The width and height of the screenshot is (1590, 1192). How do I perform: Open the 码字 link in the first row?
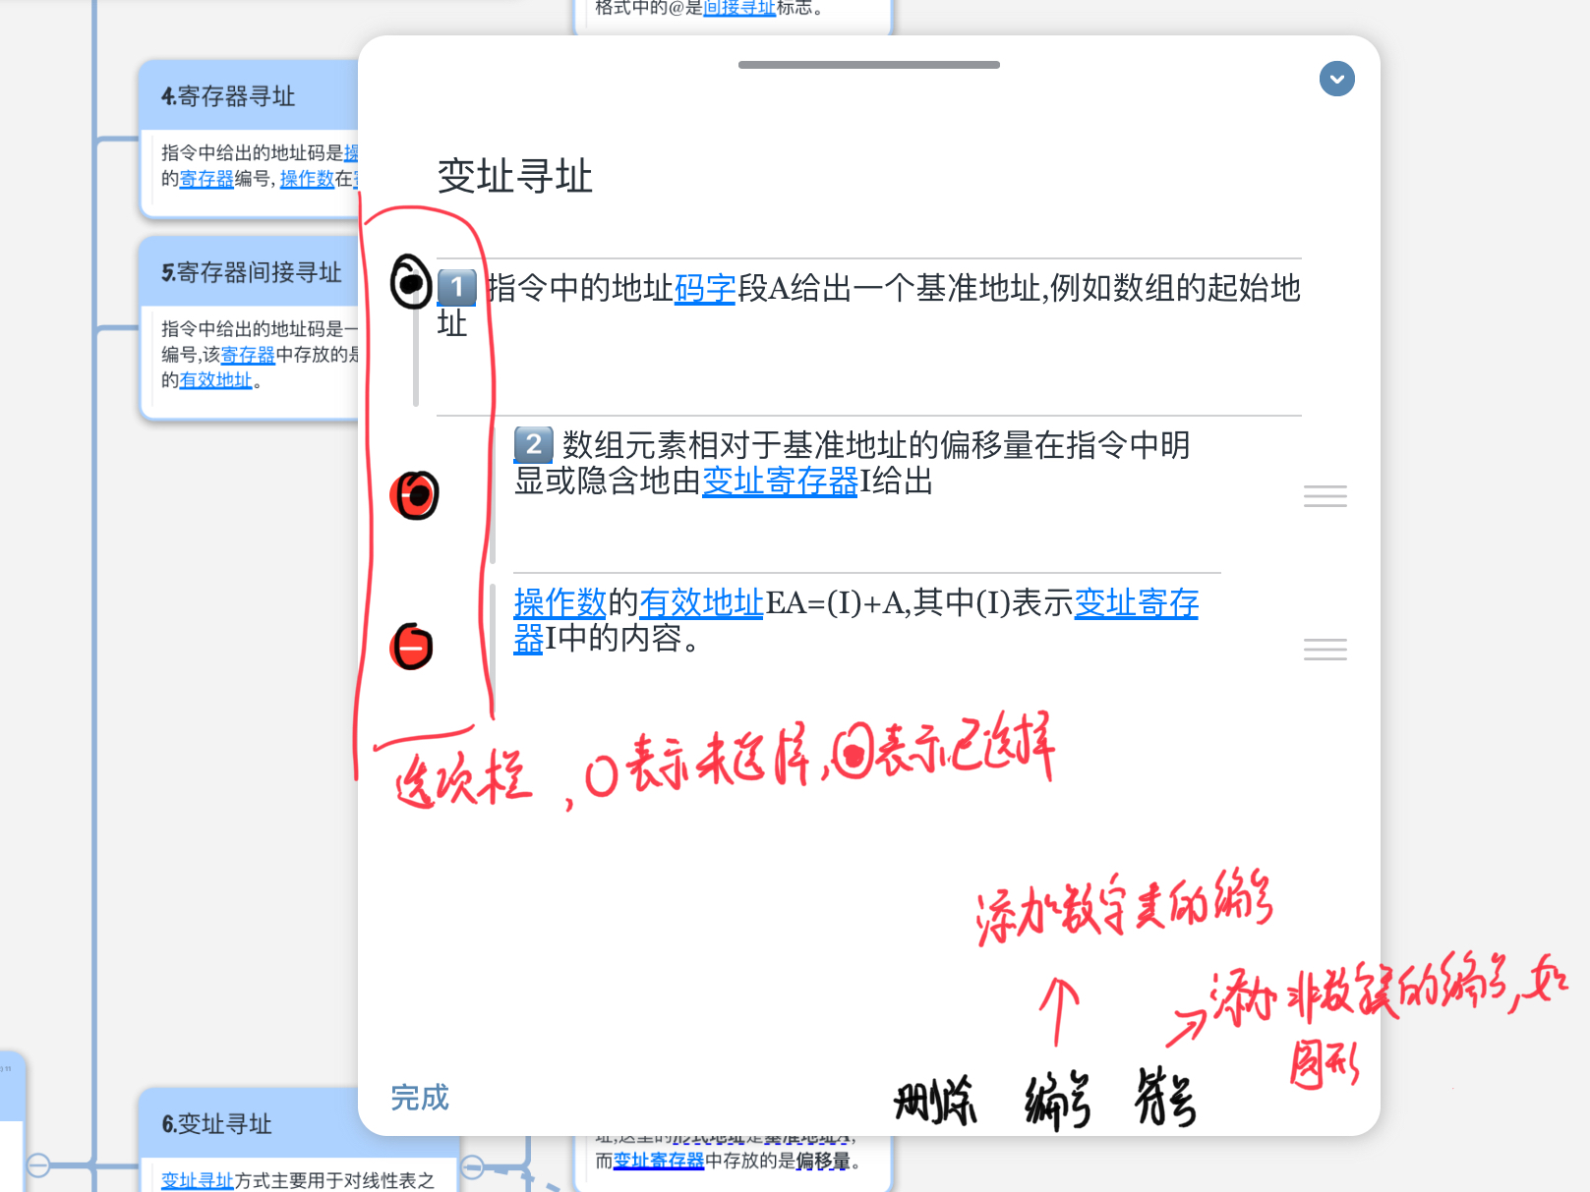click(x=704, y=289)
